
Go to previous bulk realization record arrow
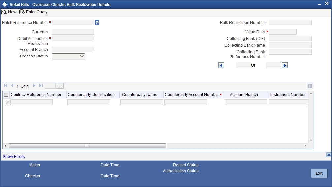tap(221, 65)
